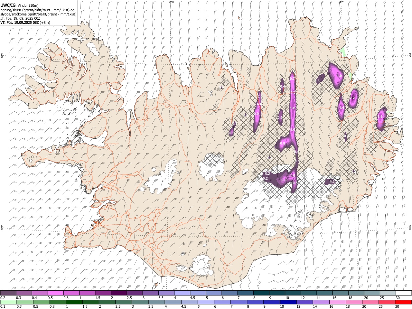Click the UWC/IG title label
412x309 pixels.
(8, 5)
